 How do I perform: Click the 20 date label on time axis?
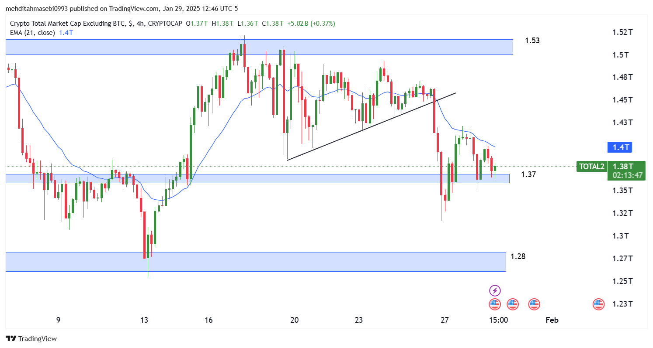coord(295,320)
